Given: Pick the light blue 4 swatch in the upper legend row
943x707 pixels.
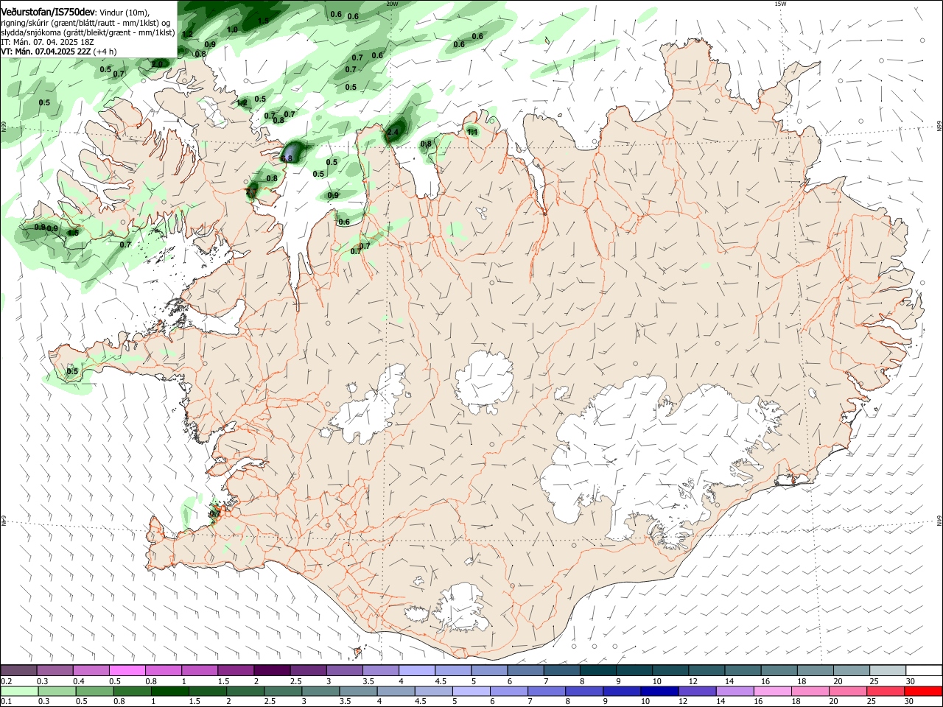Looking at the screenshot, I should click(416, 671).
